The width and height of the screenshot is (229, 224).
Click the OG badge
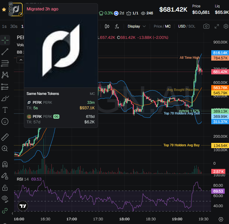(x=56, y=117)
